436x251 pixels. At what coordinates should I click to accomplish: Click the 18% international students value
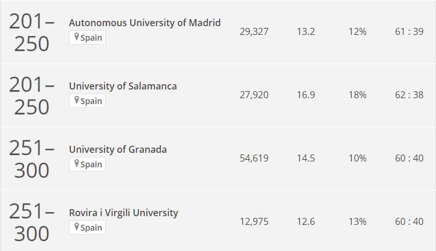358,95
